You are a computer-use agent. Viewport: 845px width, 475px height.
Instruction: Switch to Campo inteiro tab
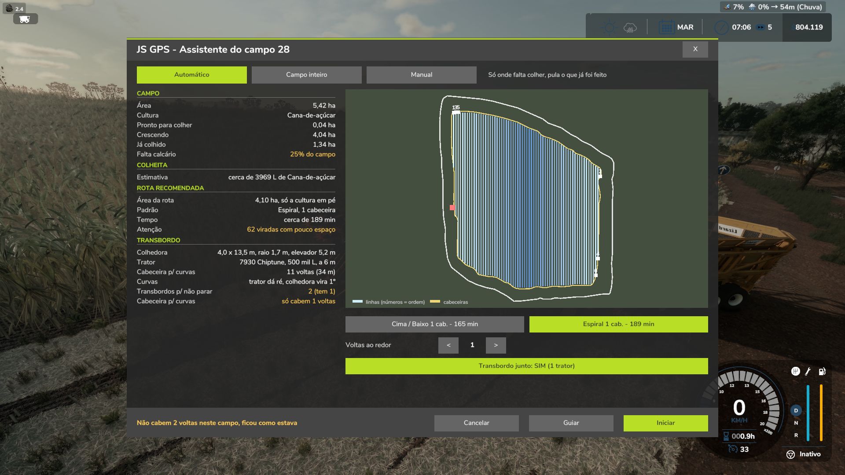[306, 75]
